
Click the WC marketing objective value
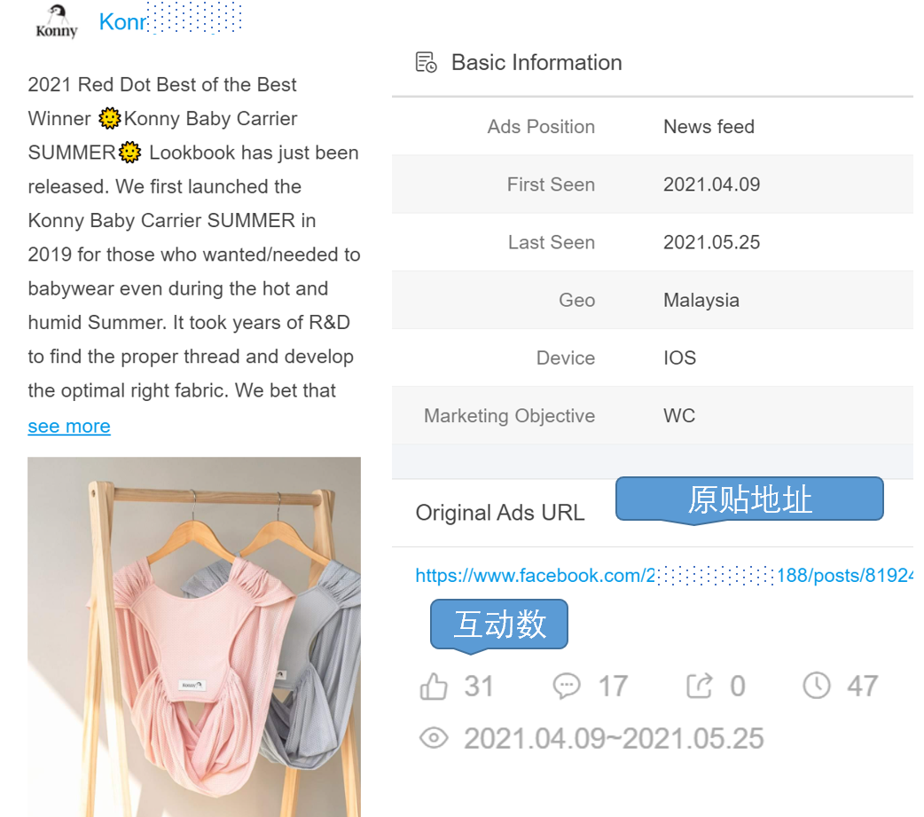click(x=679, y=416)
